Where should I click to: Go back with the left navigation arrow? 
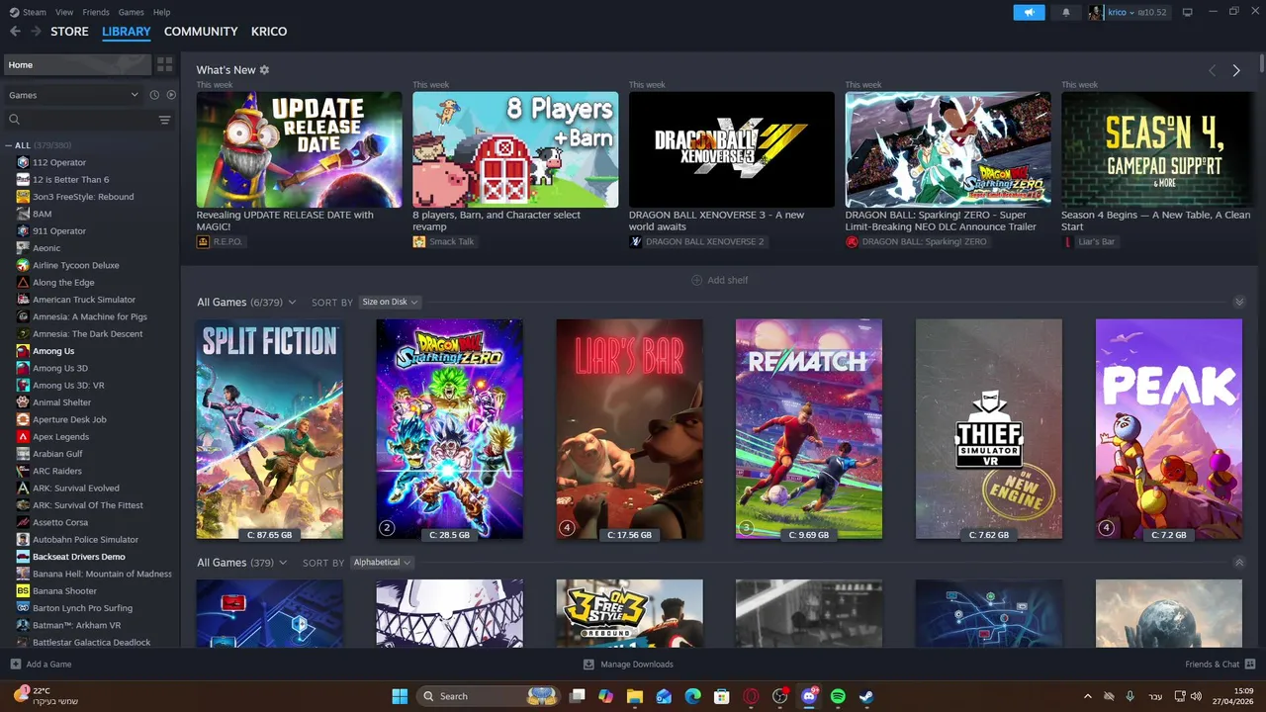point(15,32)
